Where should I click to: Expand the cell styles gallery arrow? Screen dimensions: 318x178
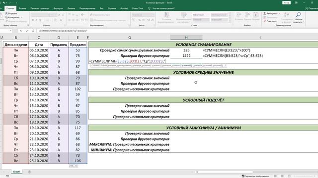(x=230, y=21)
